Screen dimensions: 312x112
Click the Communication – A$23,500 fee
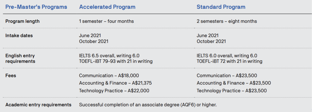(x=227, y=76)
